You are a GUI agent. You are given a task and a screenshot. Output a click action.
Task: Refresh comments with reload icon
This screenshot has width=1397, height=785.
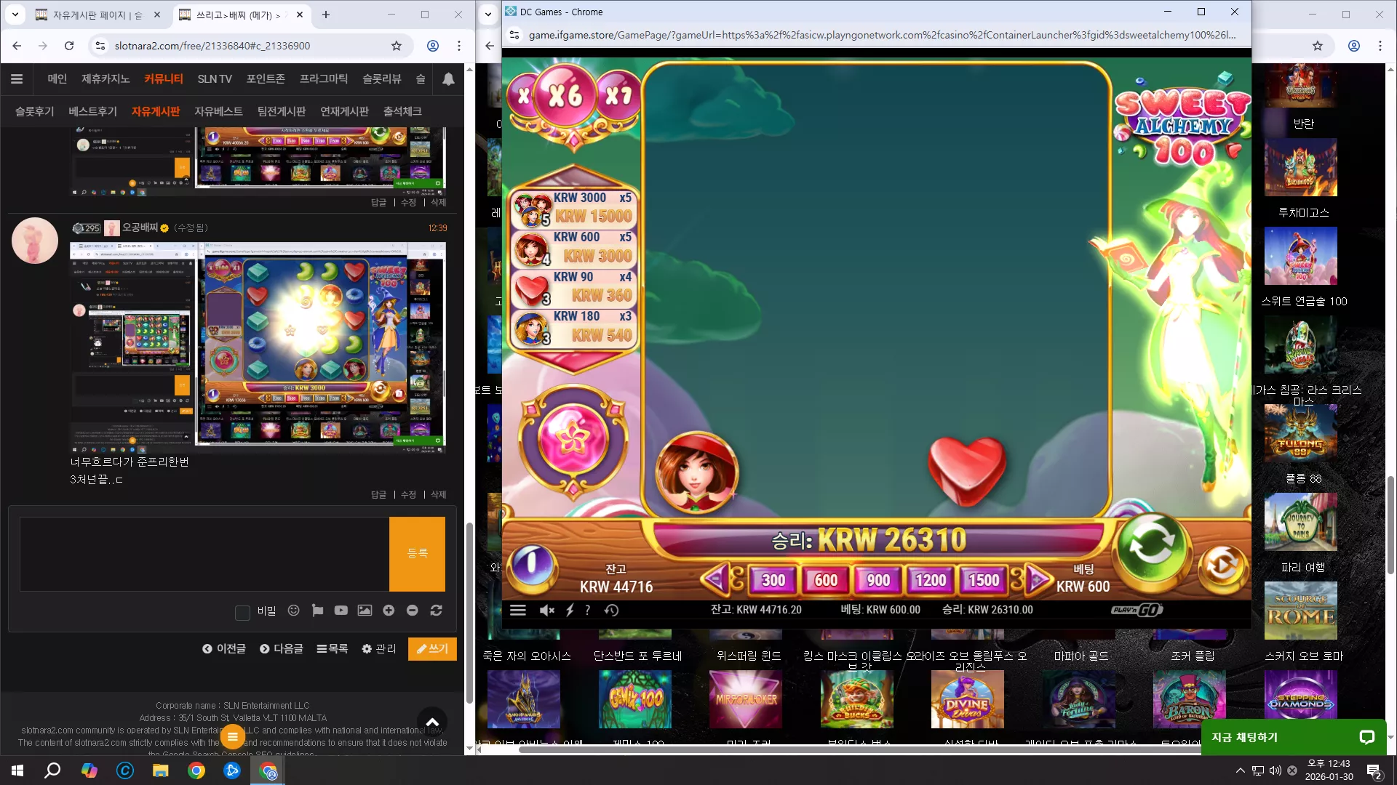[436, 611]
